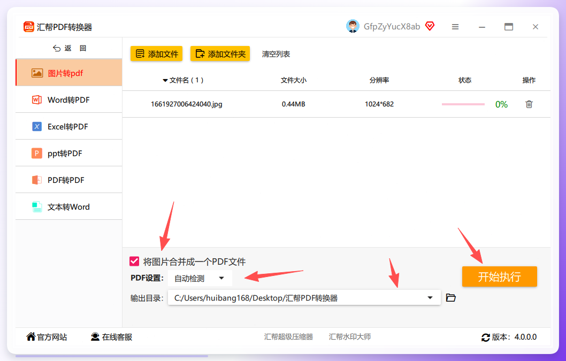The image size is (566, 361).
Task: Click the Excel转PDF icon
Action: click(37, 127)
